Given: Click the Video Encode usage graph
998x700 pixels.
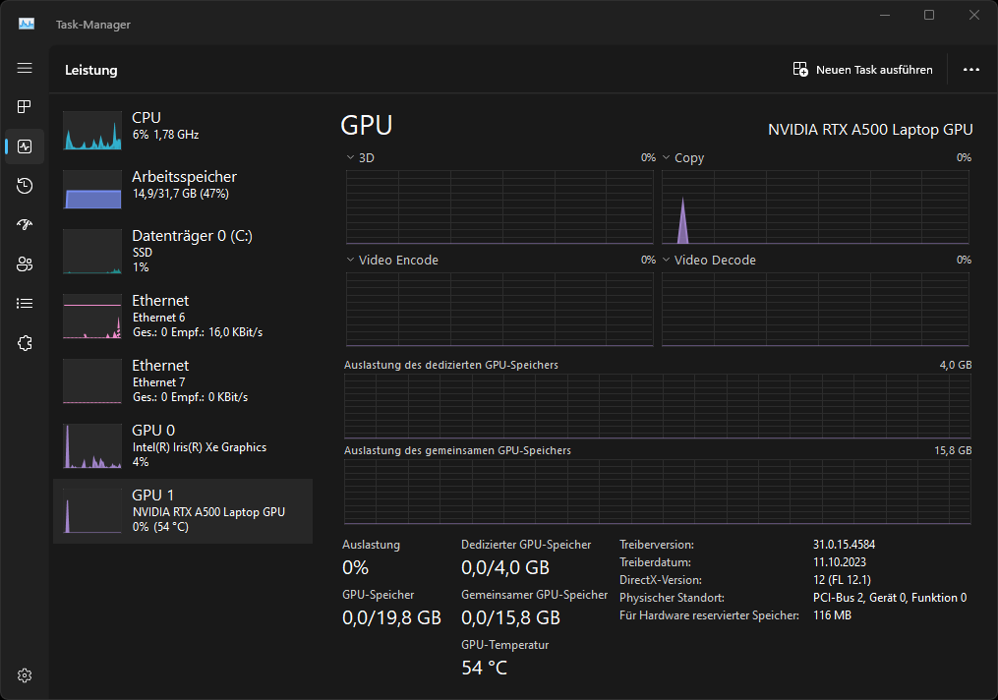Looking at the screenshot, I should [499, 310].
